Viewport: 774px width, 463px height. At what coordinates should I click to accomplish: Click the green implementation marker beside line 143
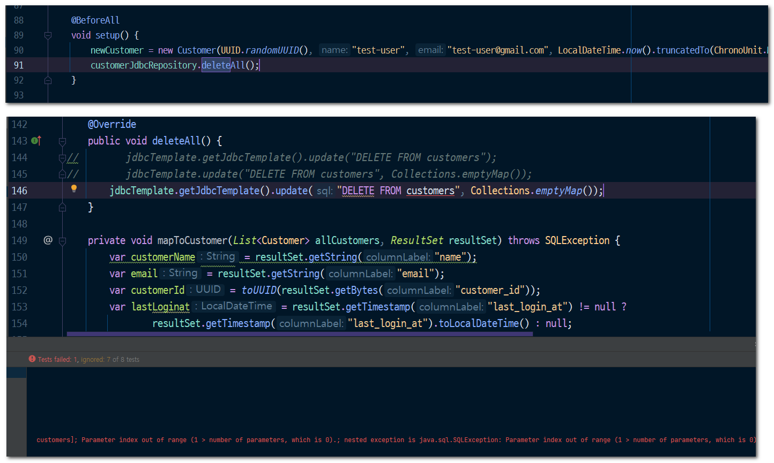click(x=34, y=141)
